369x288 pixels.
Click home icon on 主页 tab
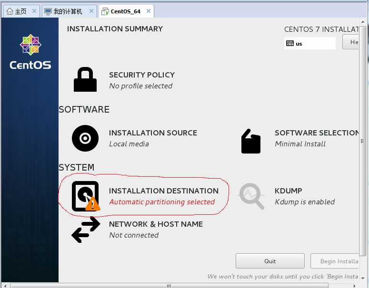coord(10,11)
